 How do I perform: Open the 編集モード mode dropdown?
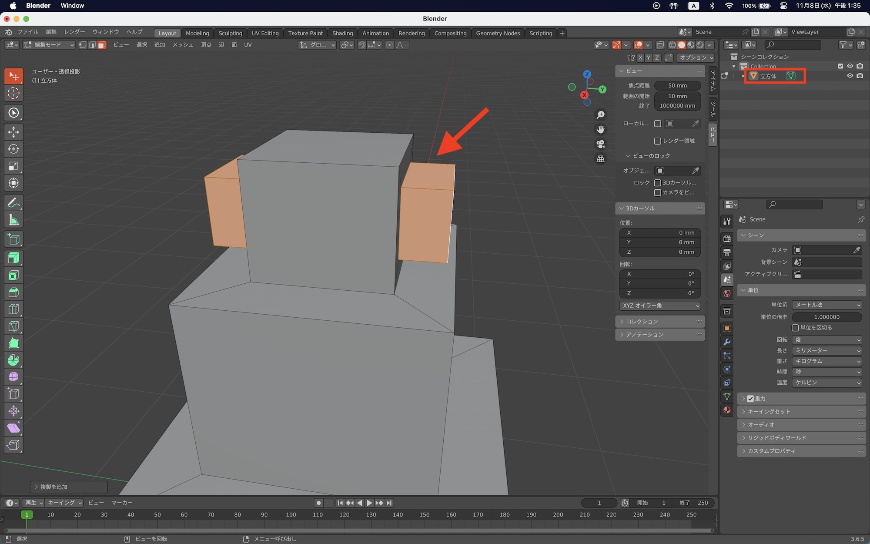coord(49,45)
